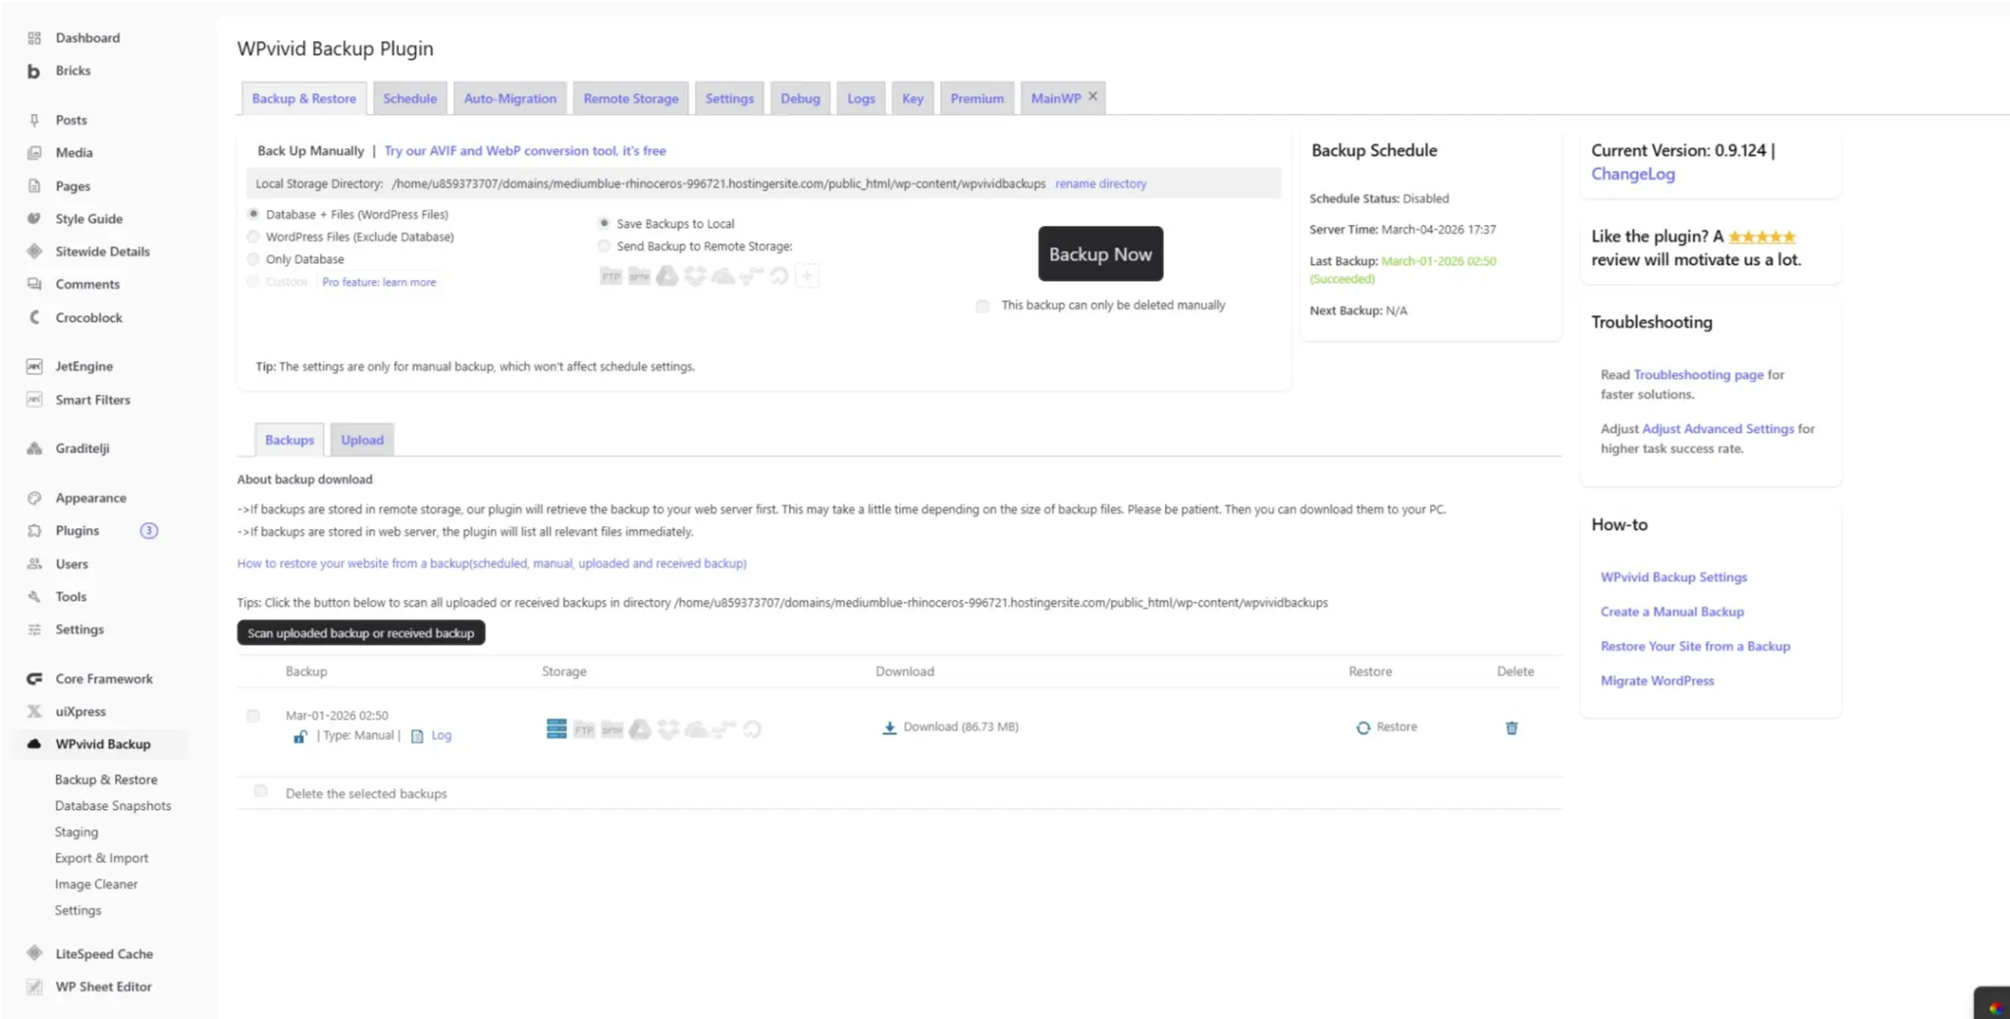
Task: Click the SFTP icon under Send Backup to Remote
Action: pyautogui.click(x=639, y=277)
